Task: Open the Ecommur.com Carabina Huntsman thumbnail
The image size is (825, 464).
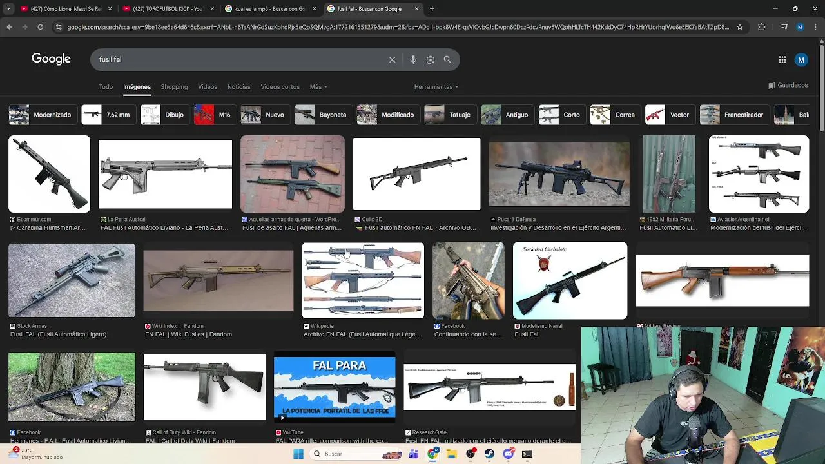Action: coord(49,173)
